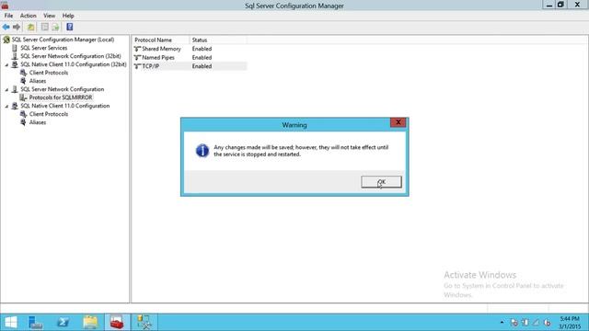Select the bottom Aliases item in tree

pos(38,122)
